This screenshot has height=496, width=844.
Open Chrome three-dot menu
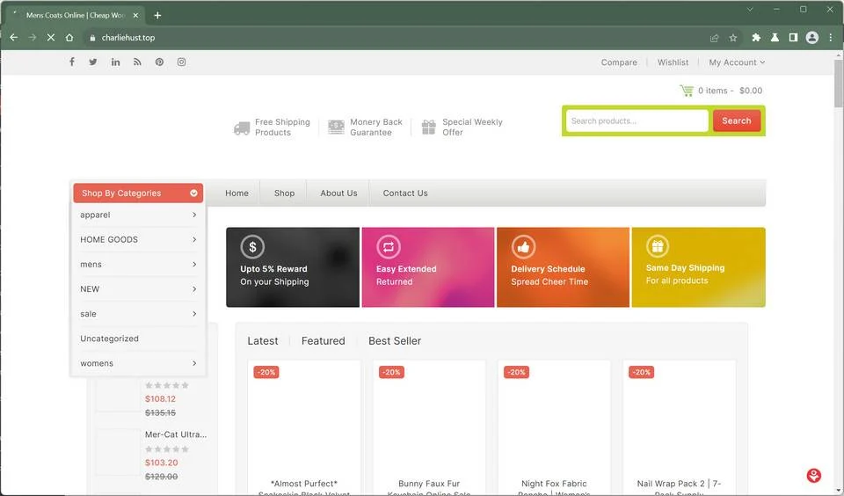pyautogui.click(x=831, y=38)
